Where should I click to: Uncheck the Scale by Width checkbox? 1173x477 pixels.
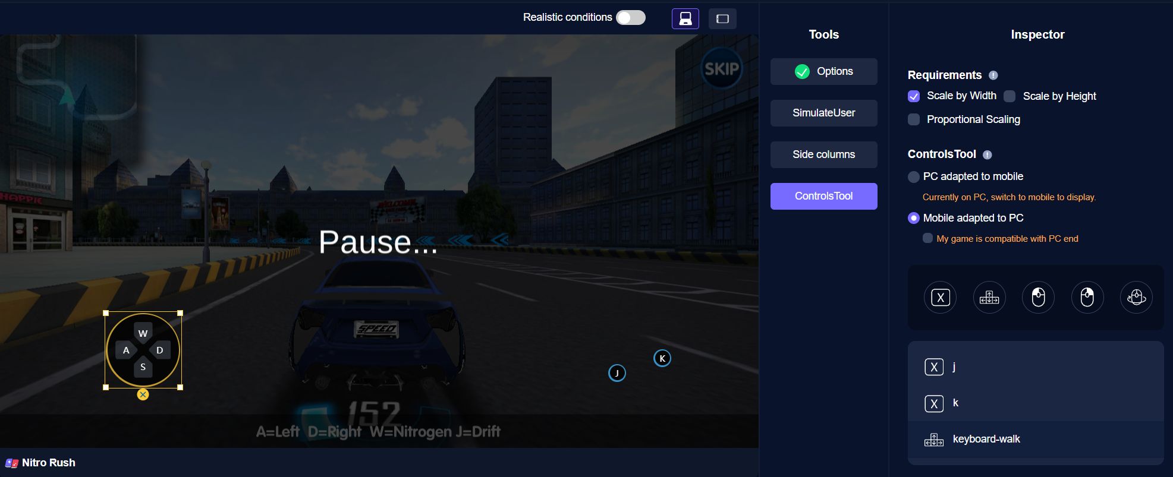(x=914, y=96)
